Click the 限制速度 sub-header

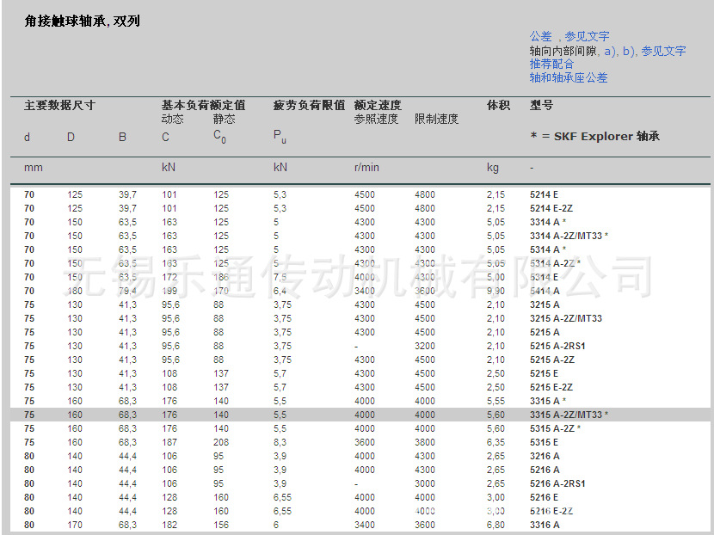tap(436, 120)
